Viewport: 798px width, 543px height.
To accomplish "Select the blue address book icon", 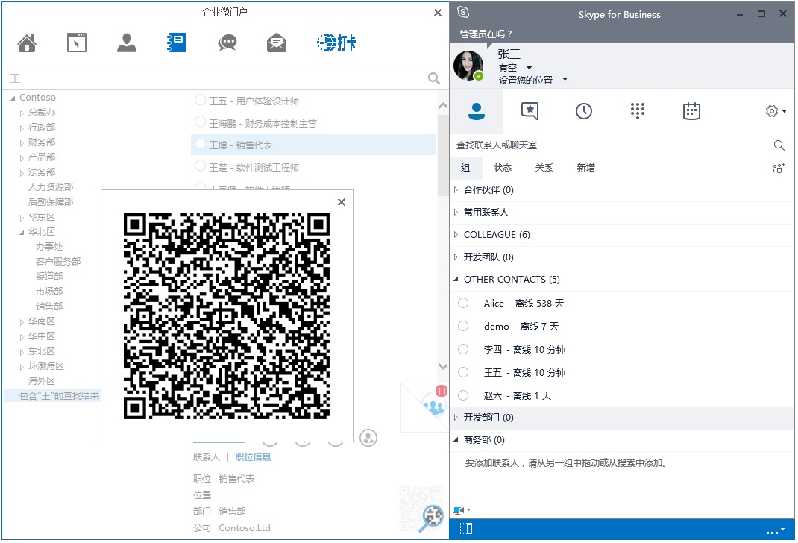I will [x=176, y=43].
